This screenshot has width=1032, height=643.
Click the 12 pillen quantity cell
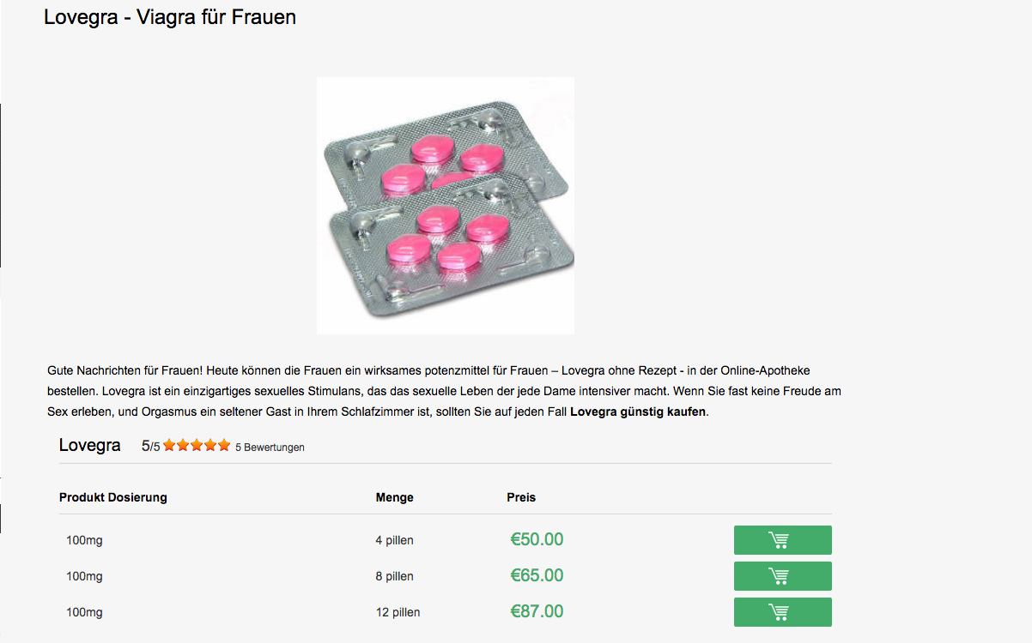point(398,612)
